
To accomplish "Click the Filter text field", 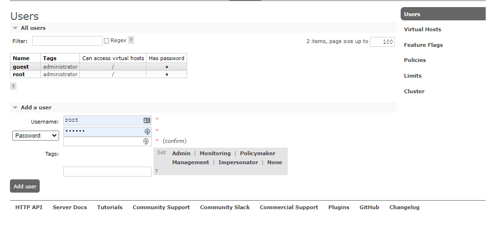I will click(67, 41).
